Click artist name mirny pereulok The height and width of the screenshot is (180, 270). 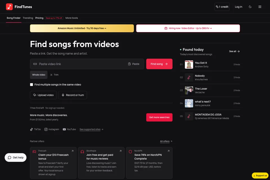tap(202, 105)
